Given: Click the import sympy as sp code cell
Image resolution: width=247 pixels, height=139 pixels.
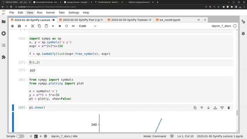Looking at the screenshot, I should pos(130,46).
